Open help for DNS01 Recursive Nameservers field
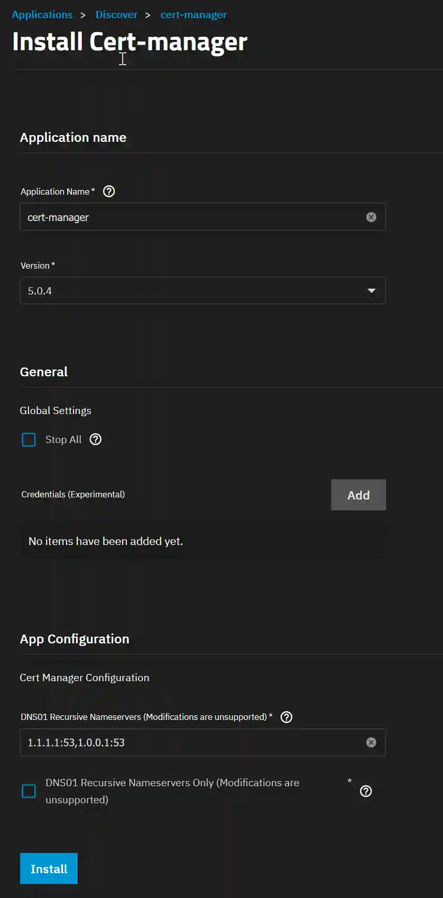 pyautogui.click(x=286, y=717)
